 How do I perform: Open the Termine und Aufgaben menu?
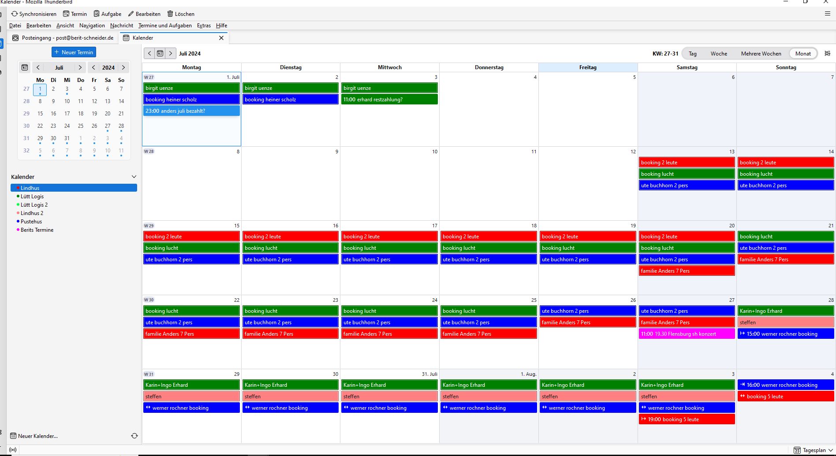pos(165,26)
